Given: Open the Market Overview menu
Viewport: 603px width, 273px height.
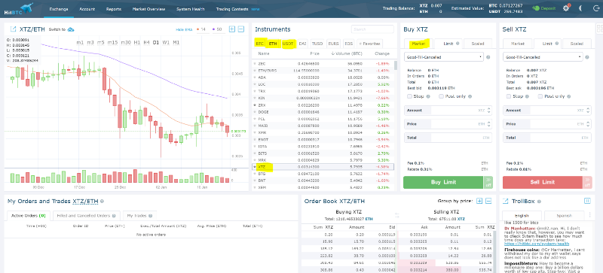Looking at the screenshot, I should [148, 9].
